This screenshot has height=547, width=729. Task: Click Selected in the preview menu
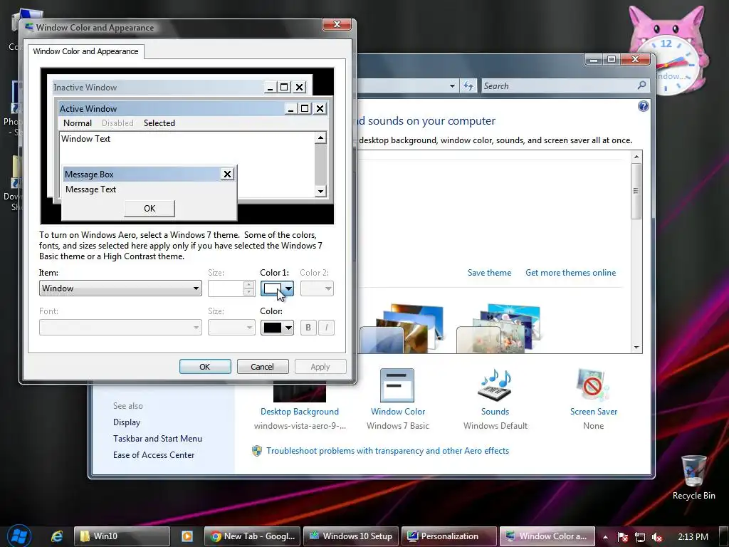click(159, 123)
